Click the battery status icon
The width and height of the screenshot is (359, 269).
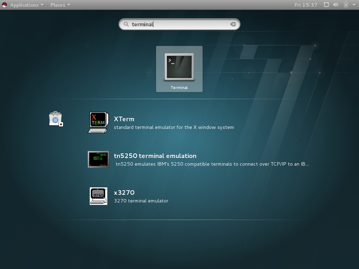[x=346, y=5]
